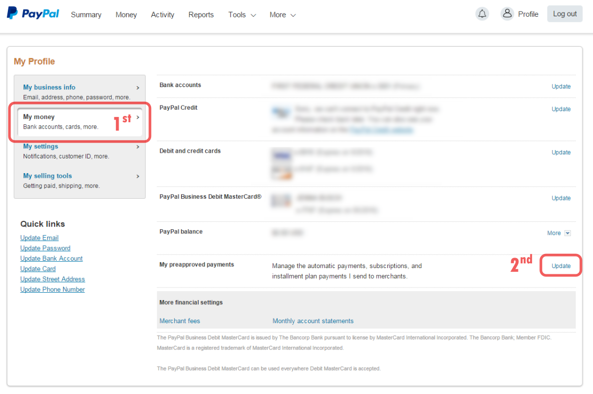Viewport: 593px width, 394px height.
Task: Click Update Bank Account quick link
Action: tap(51, 258)
